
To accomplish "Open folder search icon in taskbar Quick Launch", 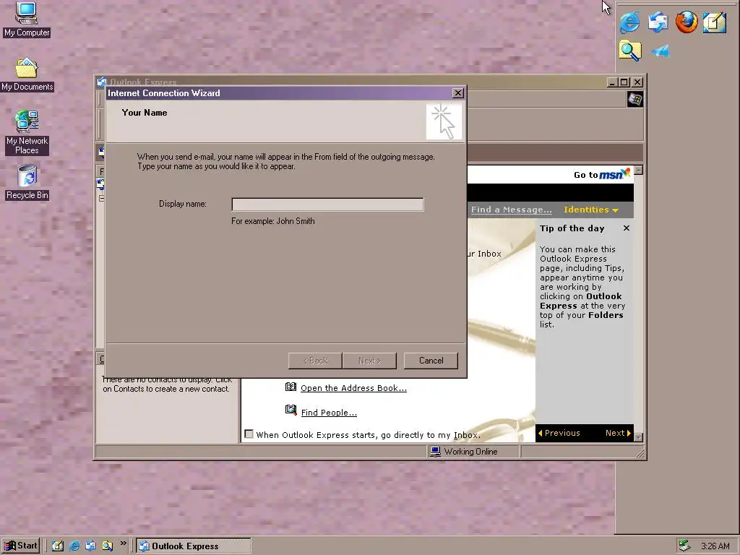I will pyautogui.click(x=108, y=546).
